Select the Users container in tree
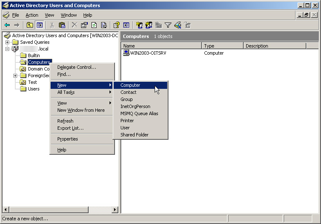 point(33,89)
